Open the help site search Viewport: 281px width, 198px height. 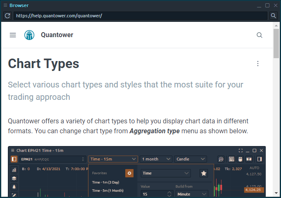(260, 35)
